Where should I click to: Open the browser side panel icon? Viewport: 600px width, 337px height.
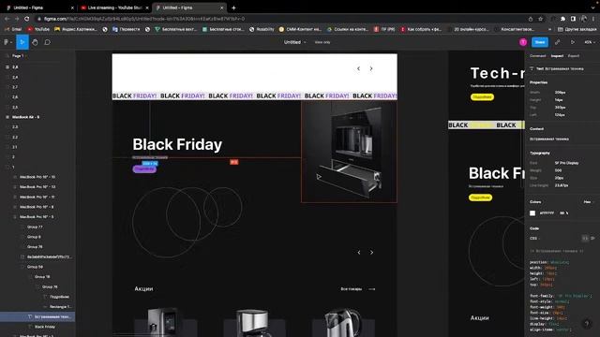coord(573,19)
